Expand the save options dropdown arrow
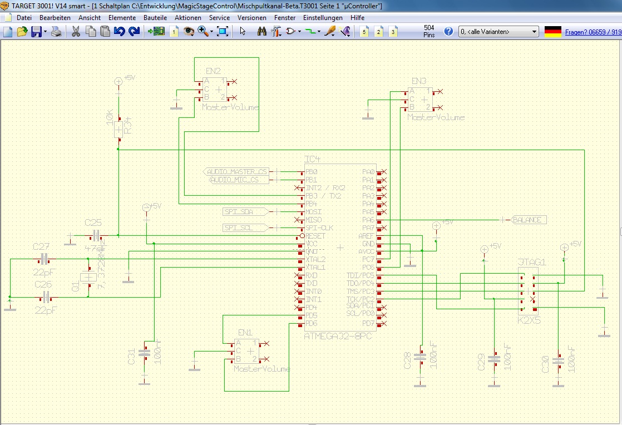The height and width of the screenshot is (425, 622). (45, 32)
